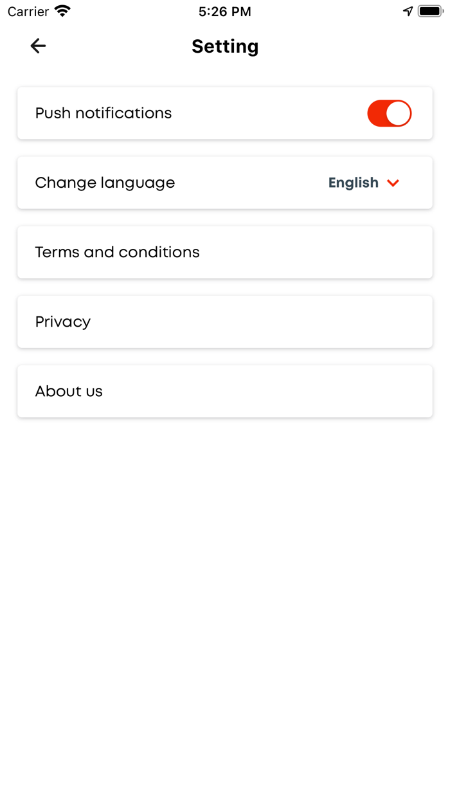Viewport: 450px width, 800px height.
Task: Click the Setting page title
Action: tap(225, 46)
